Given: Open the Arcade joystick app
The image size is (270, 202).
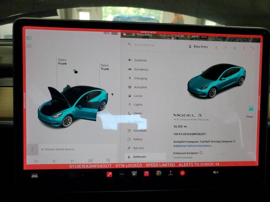Looking at the screenshot, I should point(170,173).
